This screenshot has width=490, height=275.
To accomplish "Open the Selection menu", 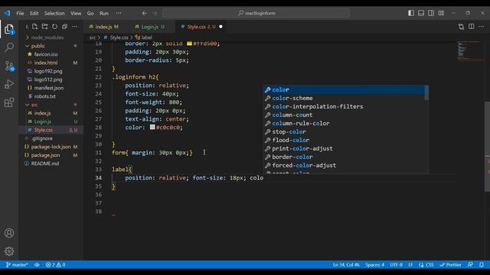I will pyautogui.click(x=54, y=13).
